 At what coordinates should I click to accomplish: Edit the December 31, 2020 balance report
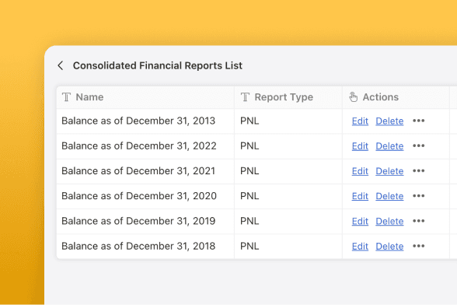pyautogui.click(x=360, y=196)
